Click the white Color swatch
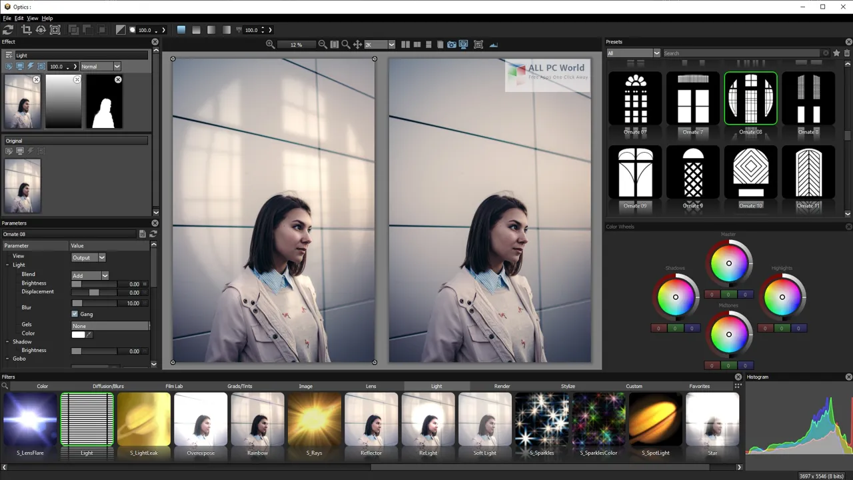Screen dimensions: 853x480 click(x=78, y=334)
